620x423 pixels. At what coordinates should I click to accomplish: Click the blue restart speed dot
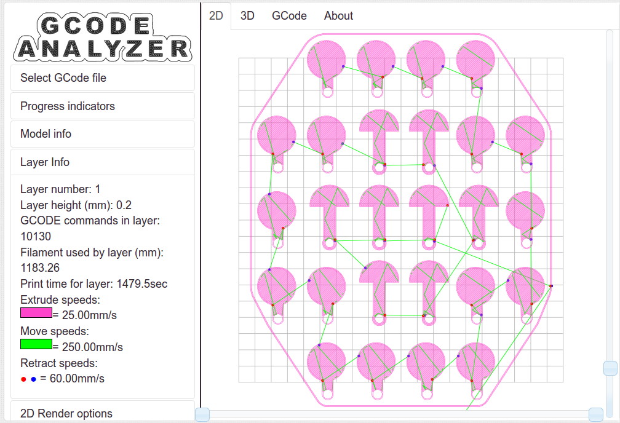(x=33, y=379)
